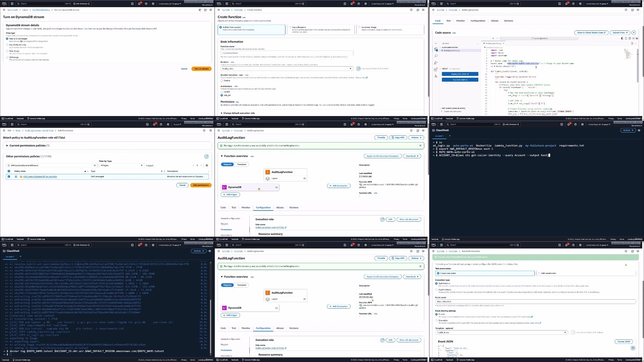The image size is (644, 362).
Task: Open the Runtime dropdown on Create function page
Action: pyautogui.click(x=287, y=68)
